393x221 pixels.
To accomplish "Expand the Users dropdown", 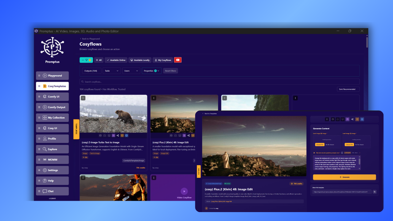I will coord(131,71).
